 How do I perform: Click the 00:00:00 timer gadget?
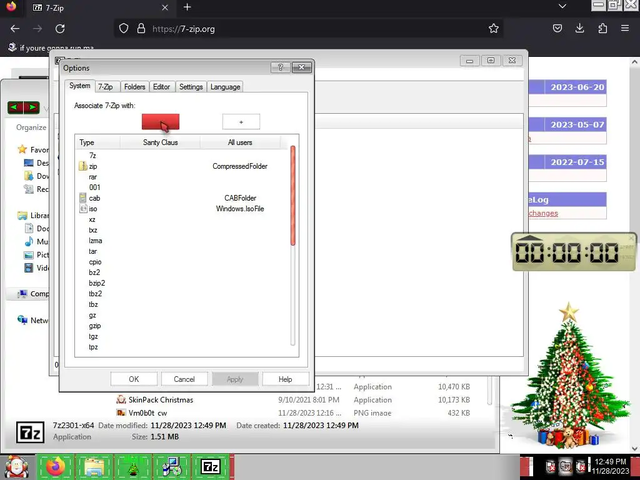click(574, 252)
